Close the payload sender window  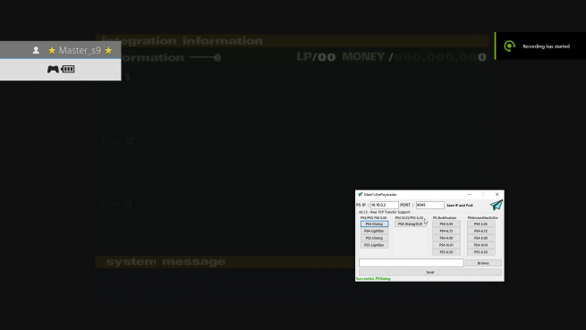coord(497,194)
